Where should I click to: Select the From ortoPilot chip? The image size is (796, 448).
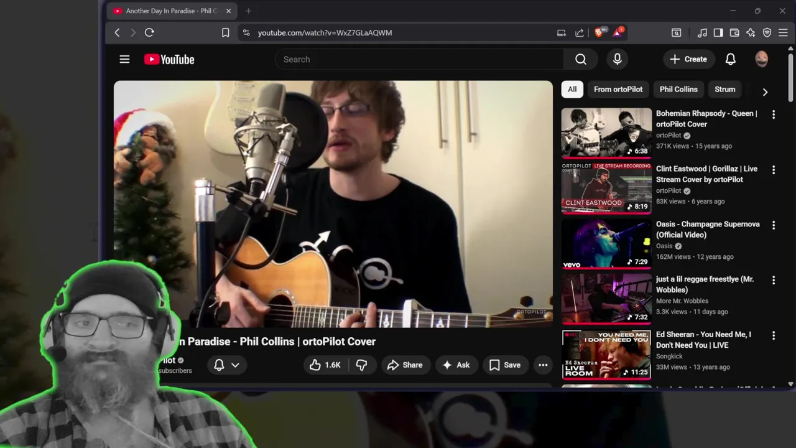click(x=618, y=90)
